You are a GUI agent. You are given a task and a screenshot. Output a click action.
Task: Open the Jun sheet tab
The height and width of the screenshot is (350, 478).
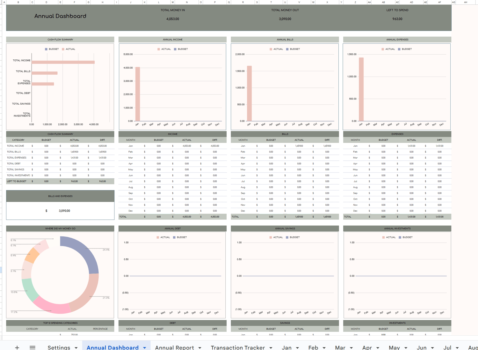point(422,347)
